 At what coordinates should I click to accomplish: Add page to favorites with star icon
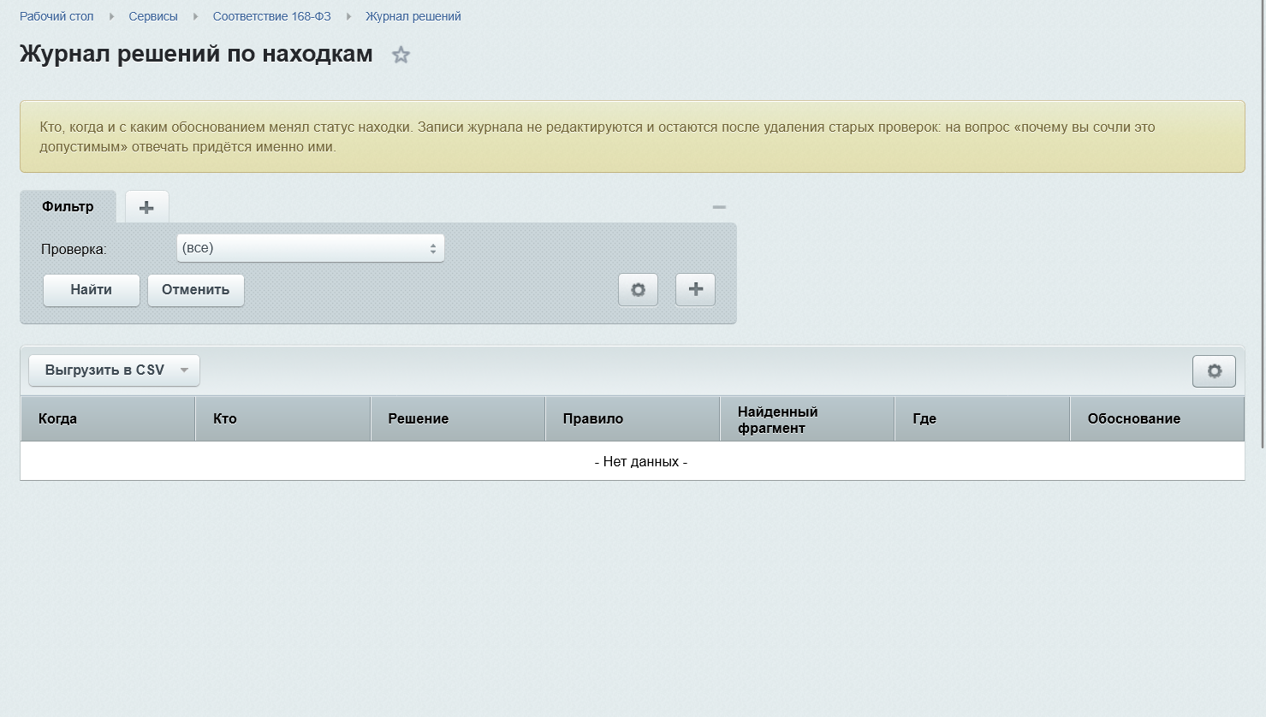coord(401,55)
